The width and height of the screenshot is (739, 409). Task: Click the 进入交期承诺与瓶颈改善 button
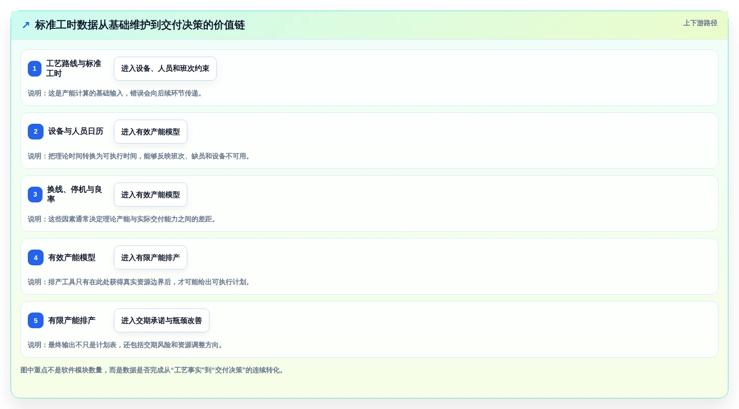pyautogui.click(x=162, y=320)
